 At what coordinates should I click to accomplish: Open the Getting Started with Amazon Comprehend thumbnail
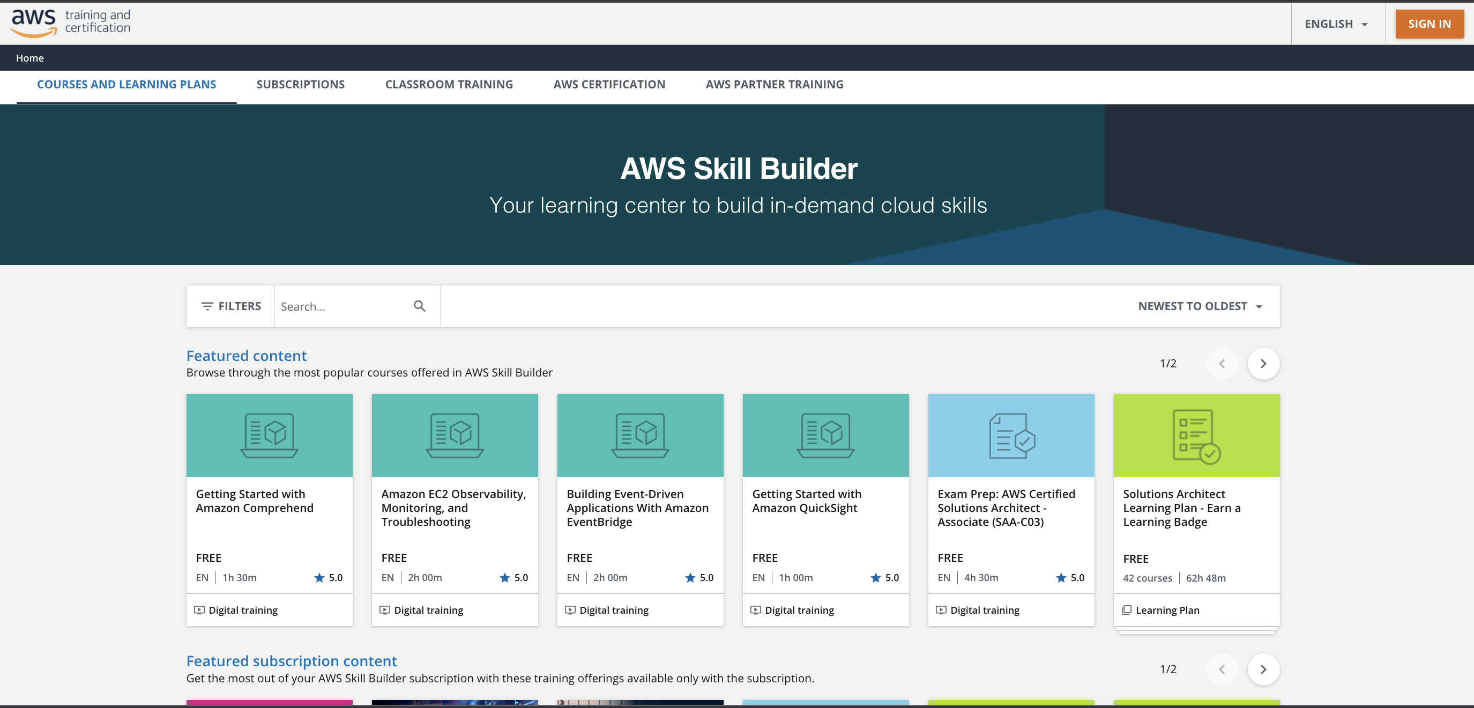(x=270, y=435)
